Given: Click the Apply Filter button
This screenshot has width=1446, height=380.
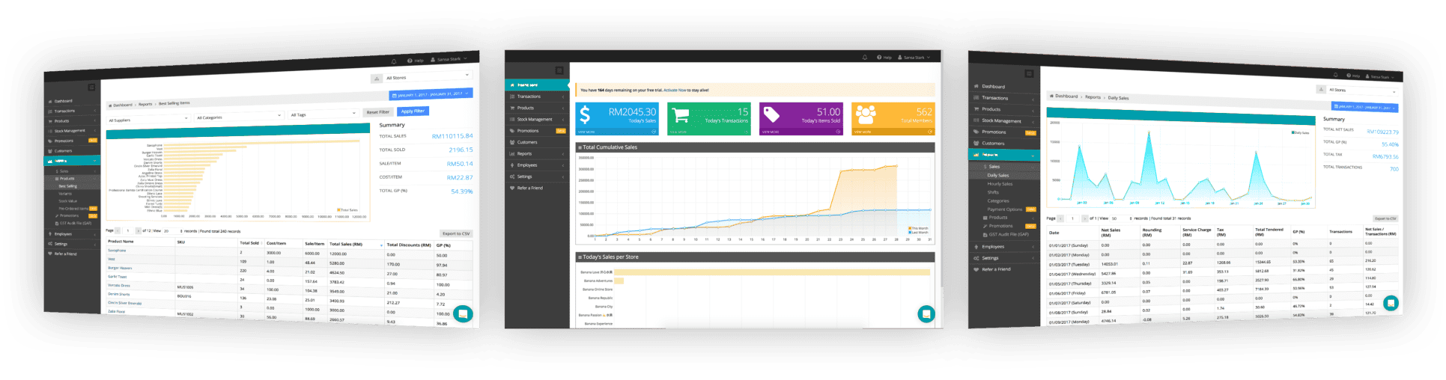Looking at the screenshot, I should [x=413, y=111].
